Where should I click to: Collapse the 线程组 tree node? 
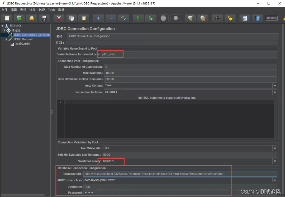pos(4,30)
